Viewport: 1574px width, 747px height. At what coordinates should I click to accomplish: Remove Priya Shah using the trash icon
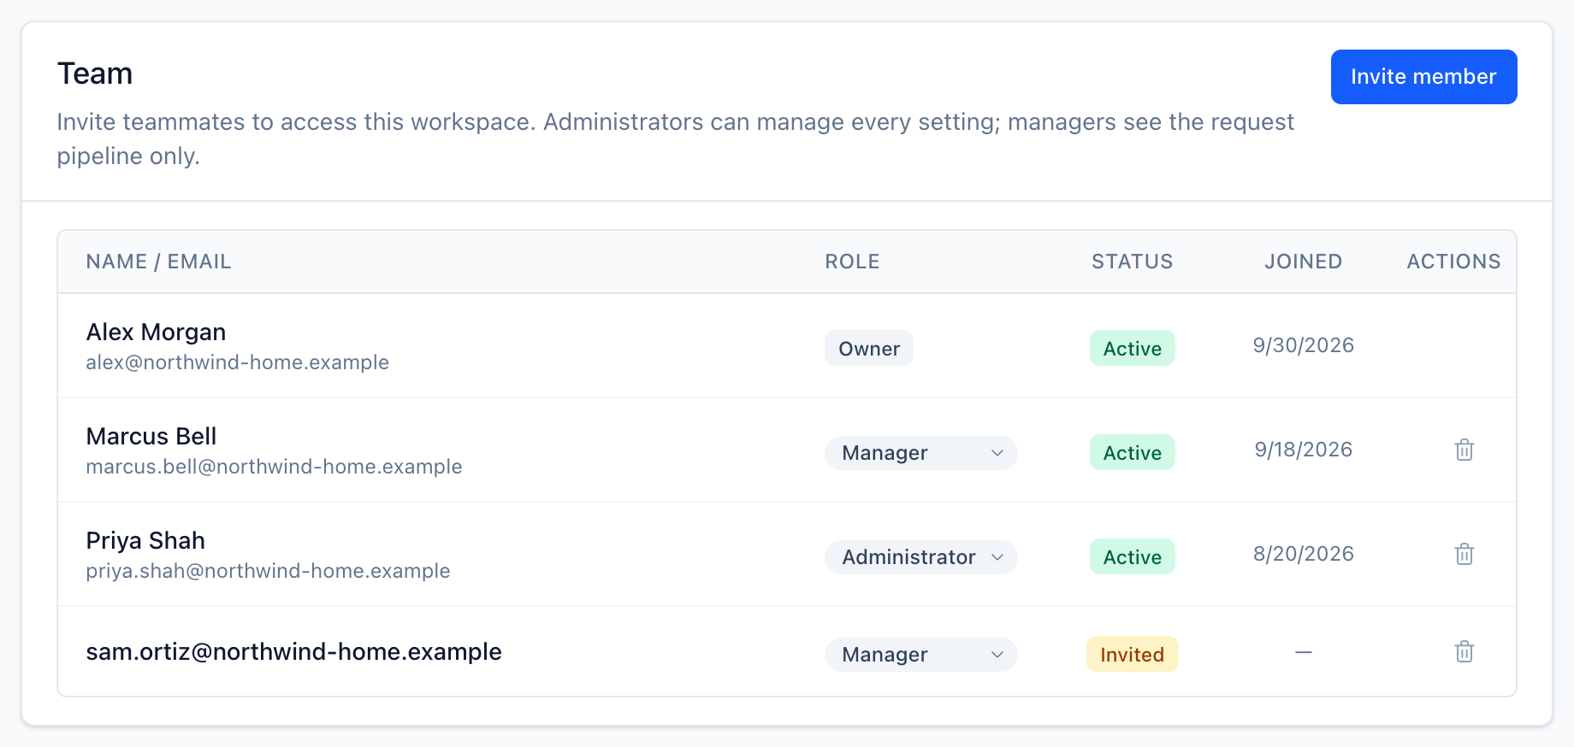point(1464,554)
